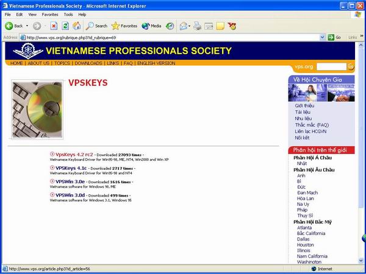Image resolution: width=366 pixels, height=274 pixels.
Task: Open the Edit menu
Action: pyautogui.click(x=20, y=15)
